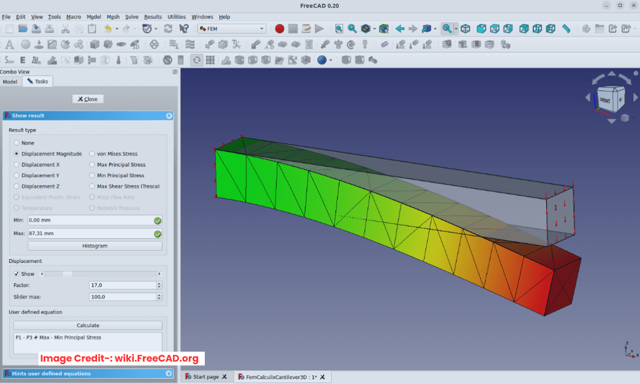The image size is (640, 384).
Task: Open the Macro menu
Action: coord(73,17)
